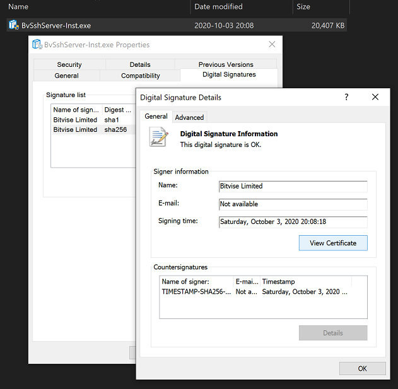Sort Explorer list by Size column
Viewport: 398px width, 389px height.
321,6
